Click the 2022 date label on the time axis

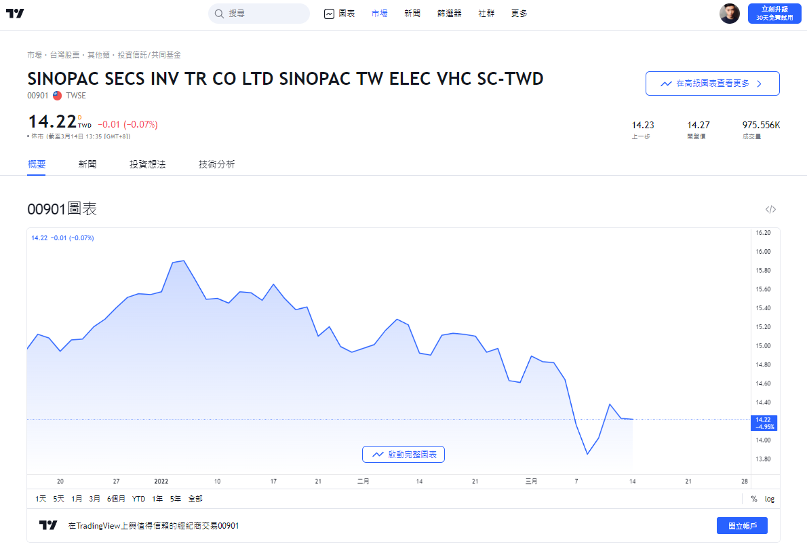coord(161,481)
